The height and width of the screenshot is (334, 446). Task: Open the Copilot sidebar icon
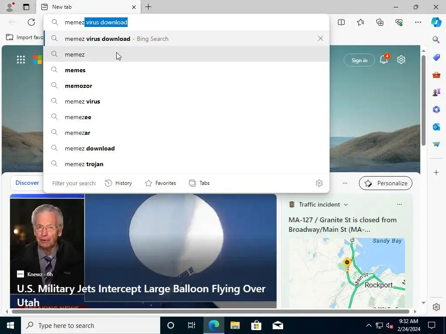tap(436, 22)
